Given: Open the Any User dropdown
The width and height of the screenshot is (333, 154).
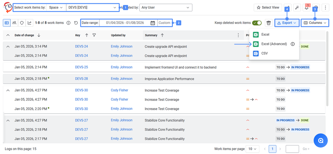Looking at the screenshot, I should [166, 7].
